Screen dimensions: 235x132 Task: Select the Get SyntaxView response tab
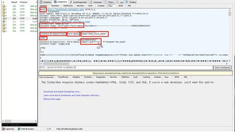coord(47,77)
